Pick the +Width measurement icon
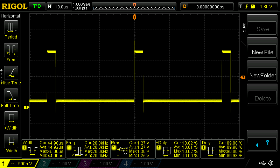Viewport: 280px width, 168px height. (x=11, y=118)
